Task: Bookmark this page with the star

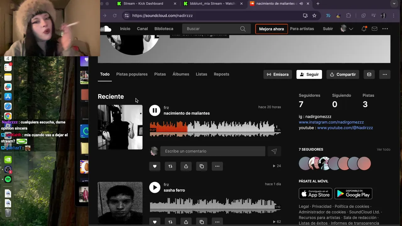Action: 314,15
